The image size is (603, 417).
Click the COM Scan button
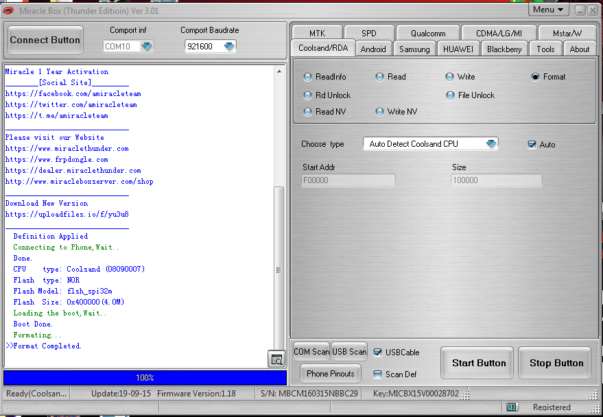tap(311, 352)
